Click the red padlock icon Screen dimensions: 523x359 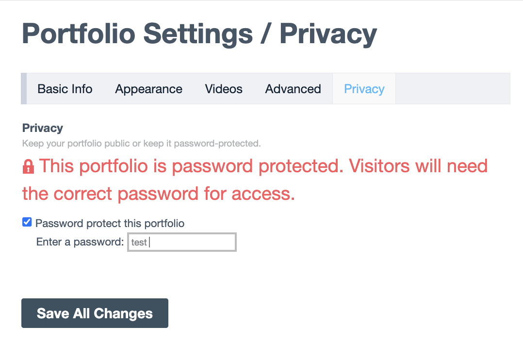[28, 167]
